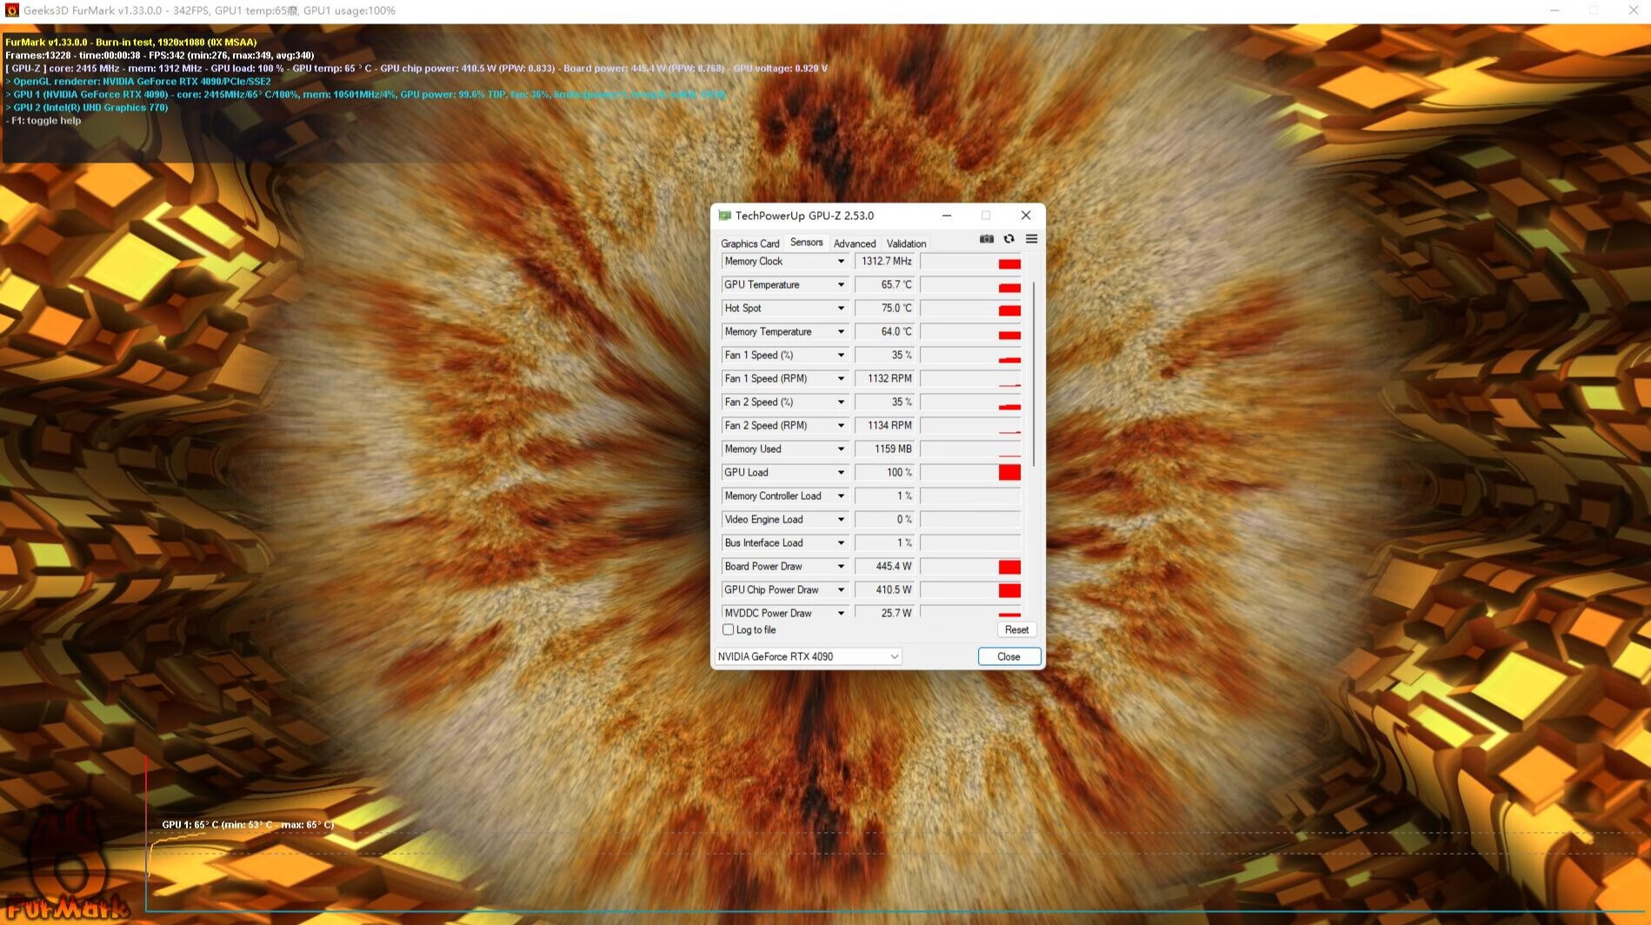Click the 64.0 °C memory temperature value

pyautogui.click(x=884, y=332)
